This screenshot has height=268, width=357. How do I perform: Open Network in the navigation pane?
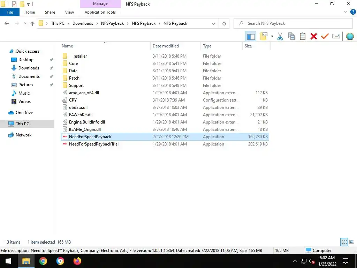point(23,135)
